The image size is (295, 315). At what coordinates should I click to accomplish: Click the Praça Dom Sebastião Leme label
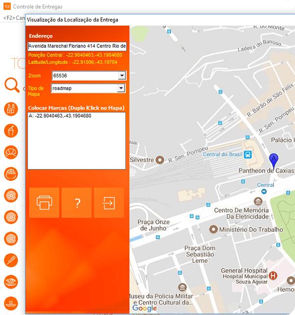pos(200,254)
